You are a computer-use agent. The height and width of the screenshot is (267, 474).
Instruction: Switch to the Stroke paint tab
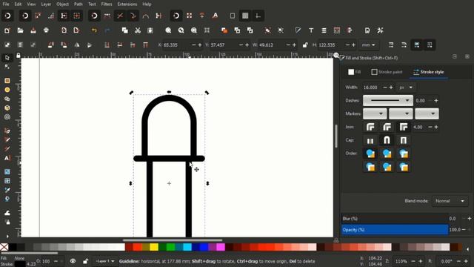(387, 72)
